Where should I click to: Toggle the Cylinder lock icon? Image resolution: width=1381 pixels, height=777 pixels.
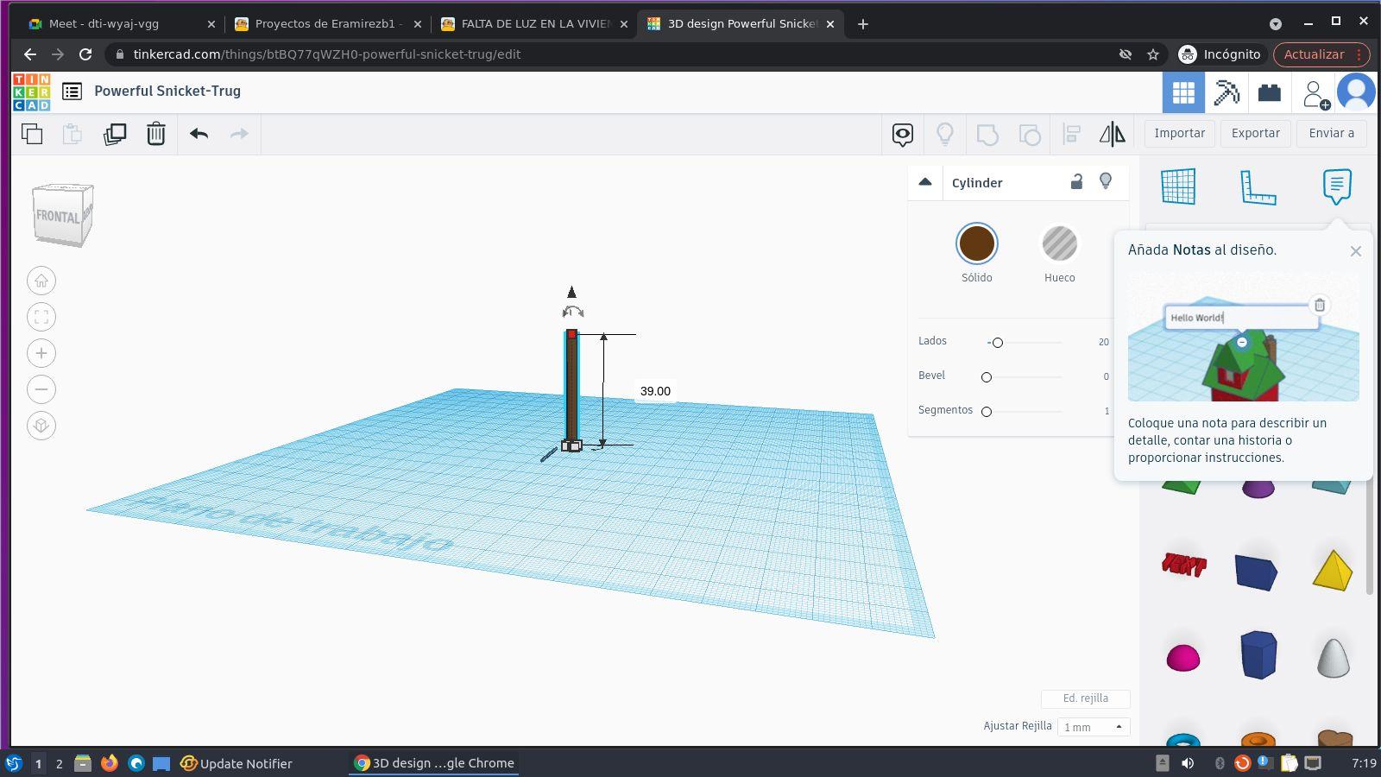point(1076,181)
